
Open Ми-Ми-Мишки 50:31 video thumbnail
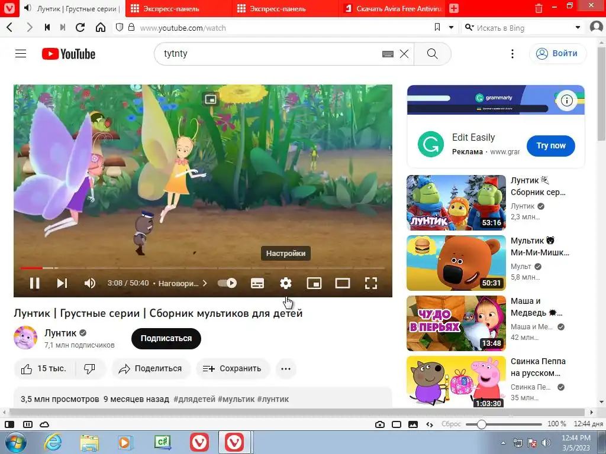click(x=456, y=263)
